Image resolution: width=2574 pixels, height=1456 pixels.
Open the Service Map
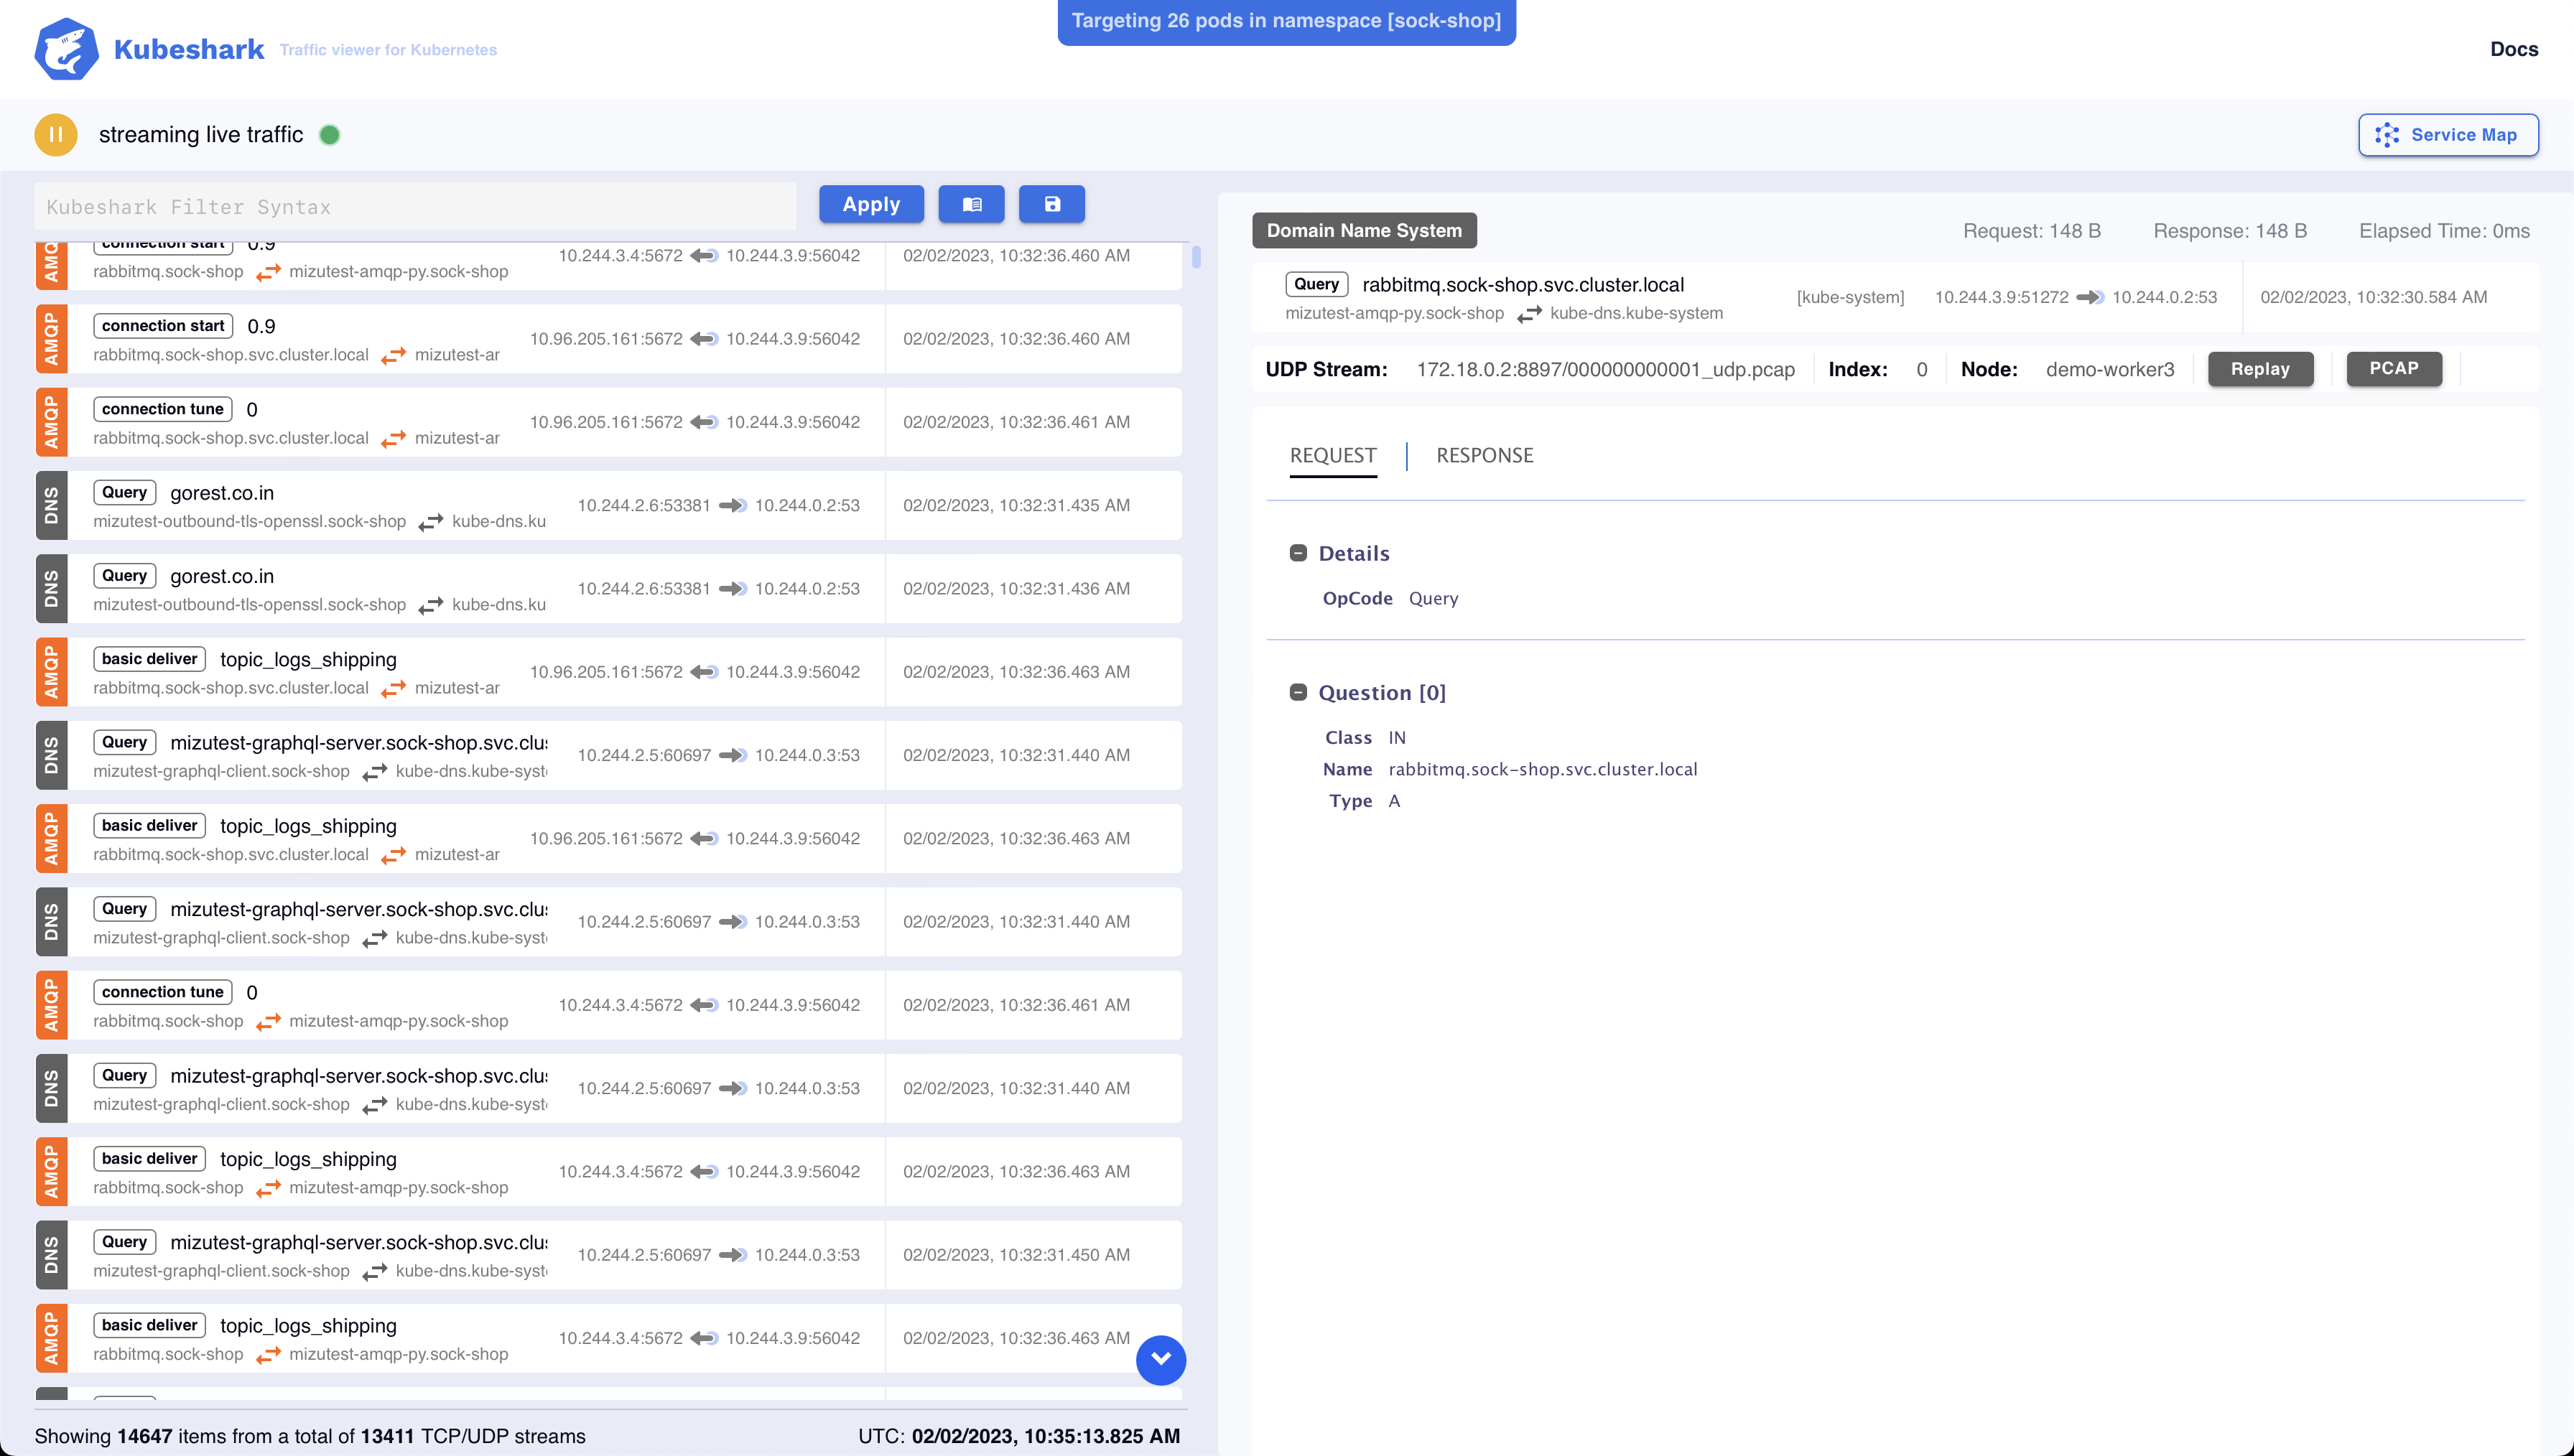[x=2448, y=135]
